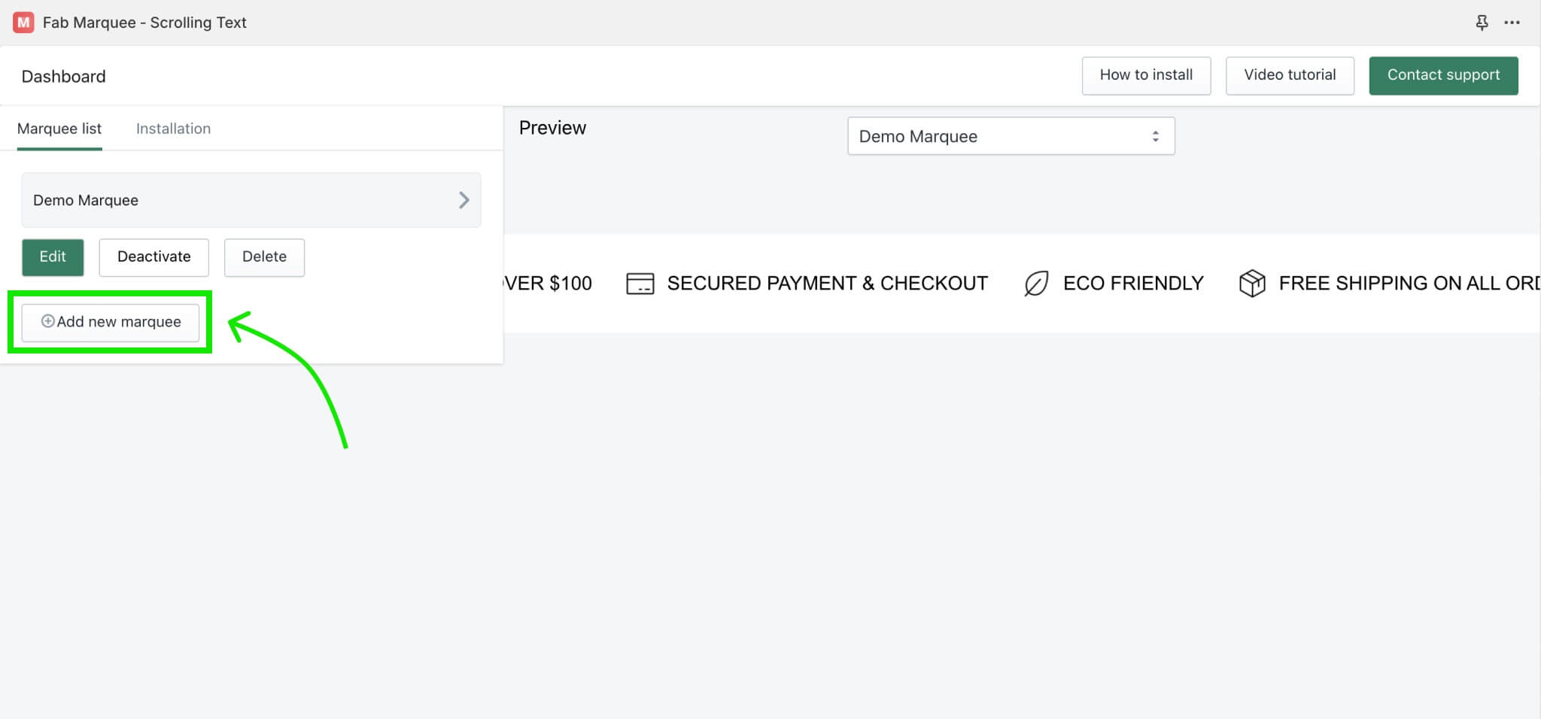Click the free shipping package icon
The height and width of the screenshot is (719, 1541).
coord(1251,283)
